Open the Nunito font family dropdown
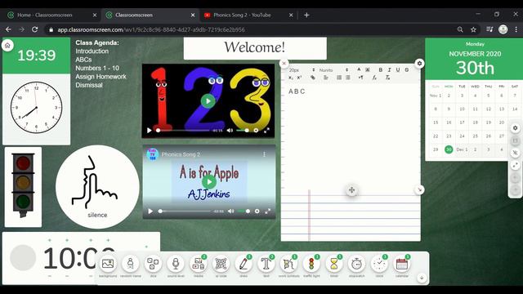This screenshot has width=523, height=294. point(333,70)
